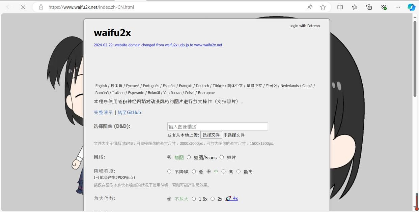
Task: Click the page vertical scrollbar
Action: pos(415,101)
